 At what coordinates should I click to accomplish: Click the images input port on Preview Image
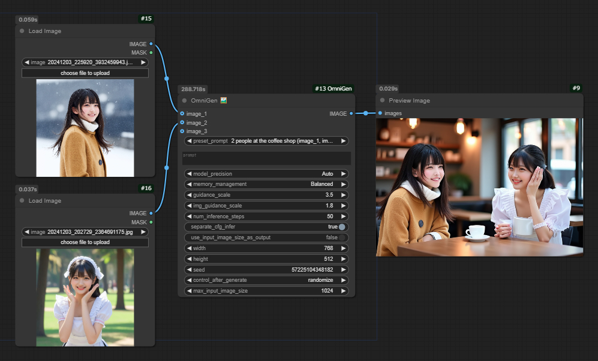(x=380, y=113)
